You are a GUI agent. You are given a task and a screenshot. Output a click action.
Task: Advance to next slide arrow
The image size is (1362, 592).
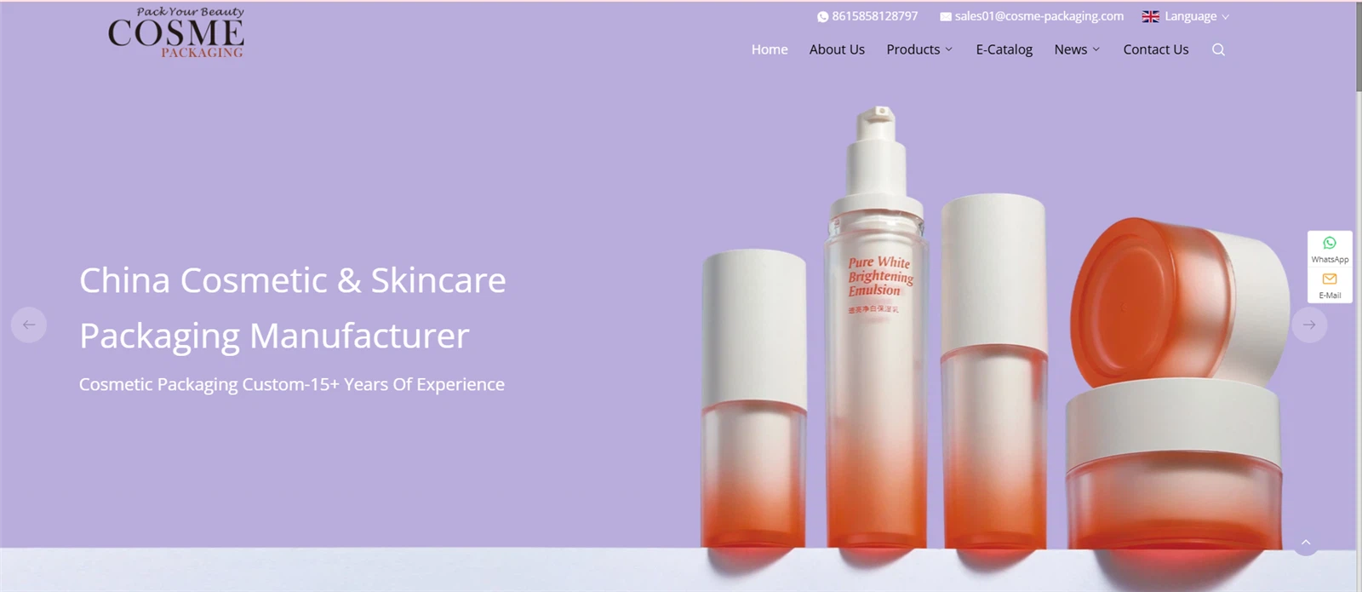point(1309,325)
